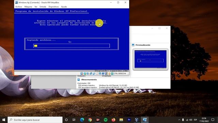Open the notification center icon
The image size is (218, 123).
coord(213,120)
